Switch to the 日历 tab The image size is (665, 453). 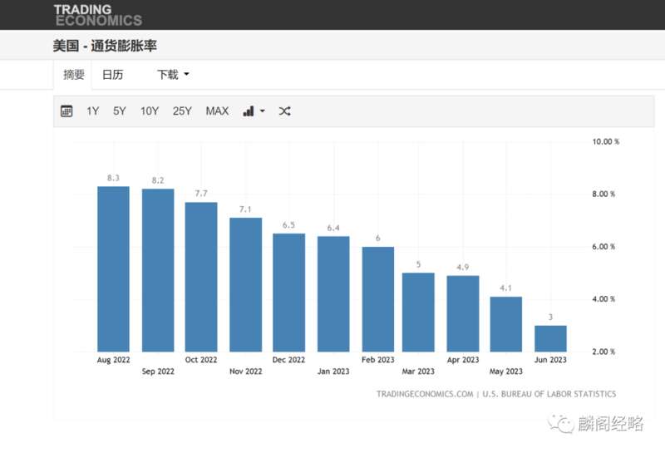pyautogui.click(x=113, y=75)
